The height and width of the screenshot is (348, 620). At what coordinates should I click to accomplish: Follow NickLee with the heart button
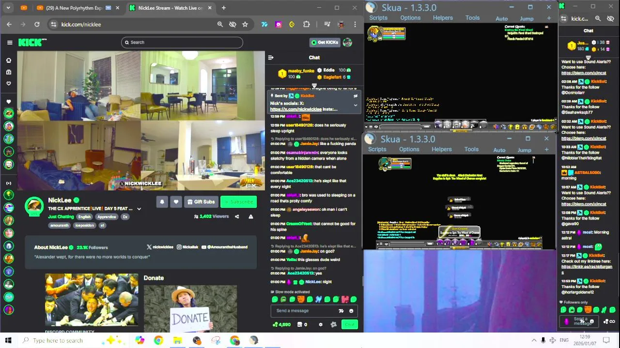point(176,202)
